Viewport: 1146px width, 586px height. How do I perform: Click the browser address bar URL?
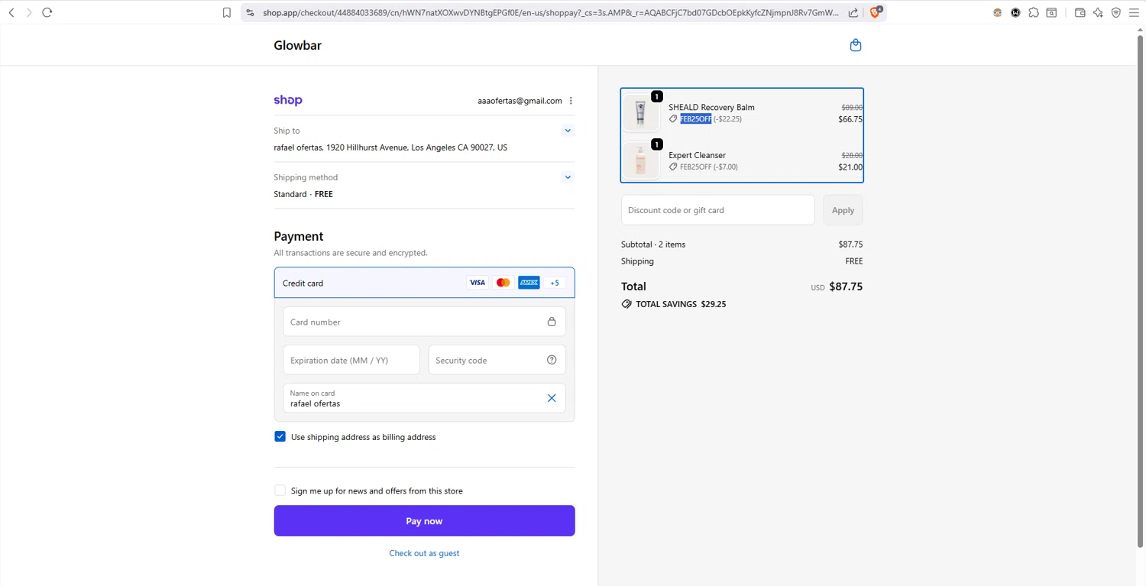(x=550, y=12)
